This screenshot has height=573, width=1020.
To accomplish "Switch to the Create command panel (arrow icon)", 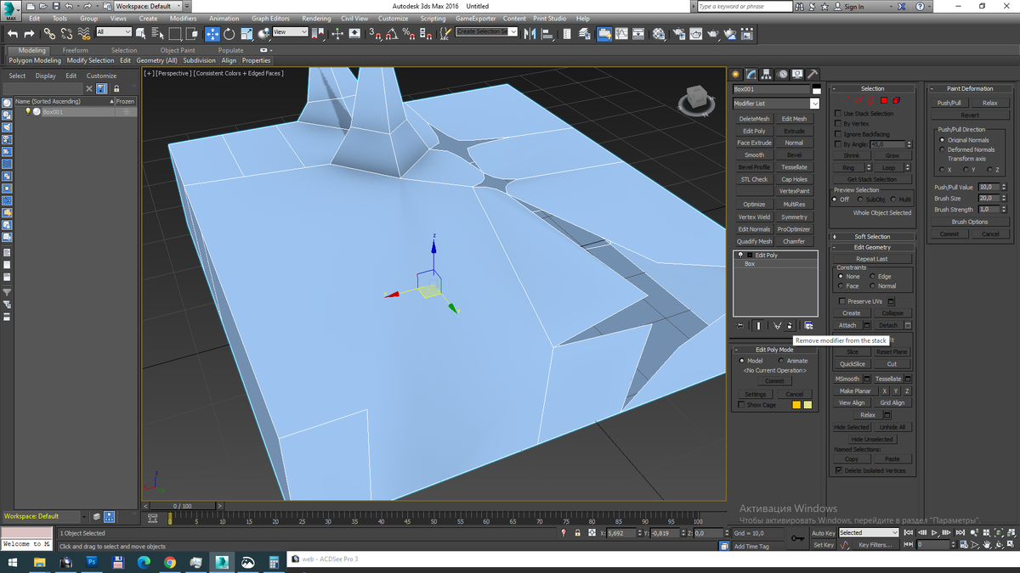I will click(x=735, y=74).
